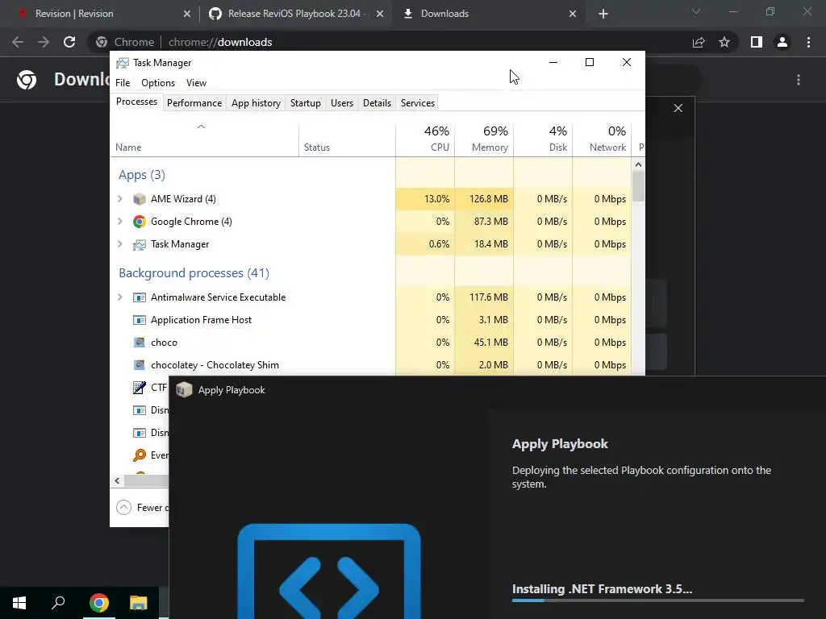Bookmark this page with the star icon
The height and width of the screenshot is (619, 826).
[x=724, y=42]
